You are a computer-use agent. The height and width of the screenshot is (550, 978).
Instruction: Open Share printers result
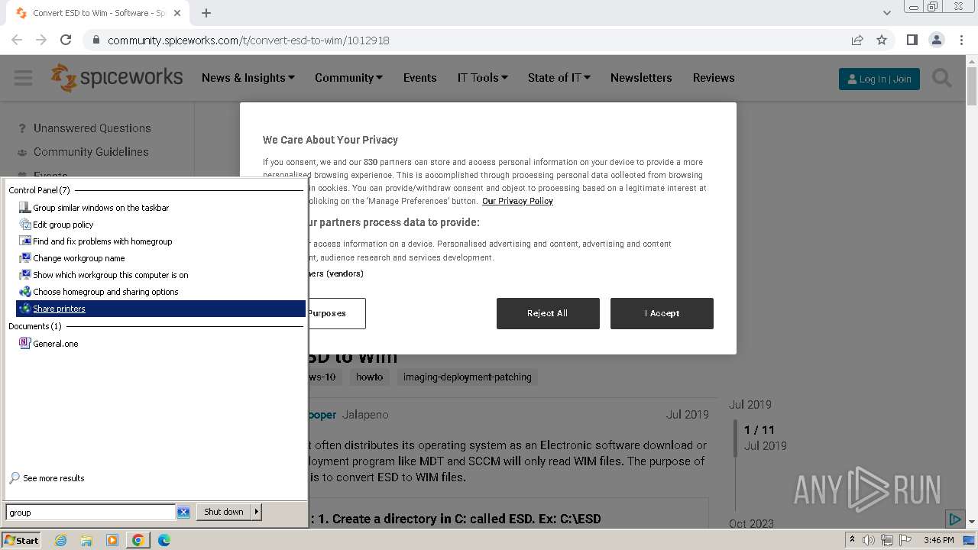click(160, 309)
